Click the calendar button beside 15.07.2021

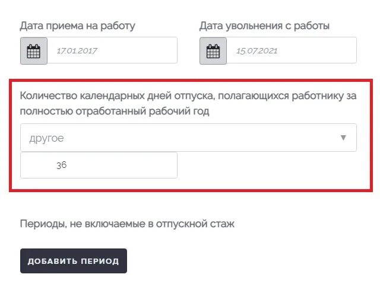213,50
